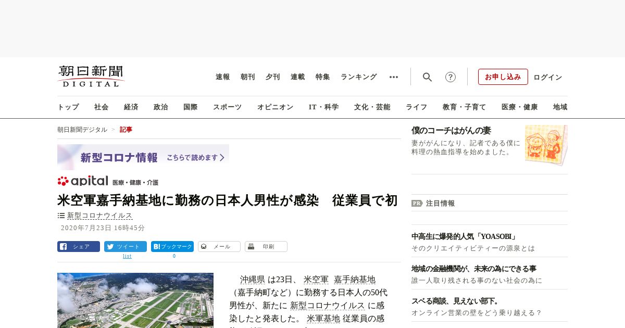Click the PR 注目情報 label
The image size is (625, 328).
pyautogui.click(x=433, y=204)
